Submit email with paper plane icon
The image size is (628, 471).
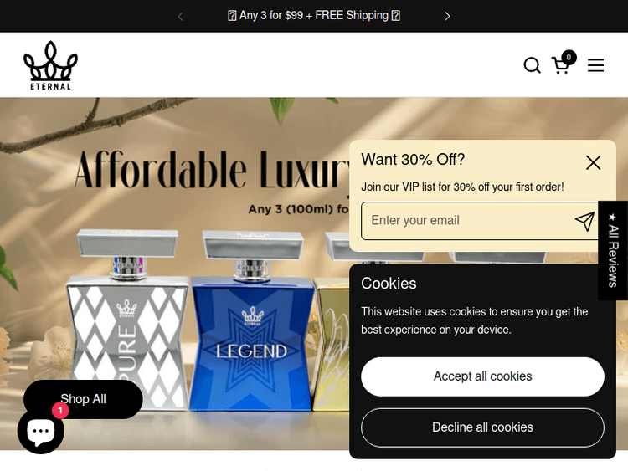click(x=584, y=221)
